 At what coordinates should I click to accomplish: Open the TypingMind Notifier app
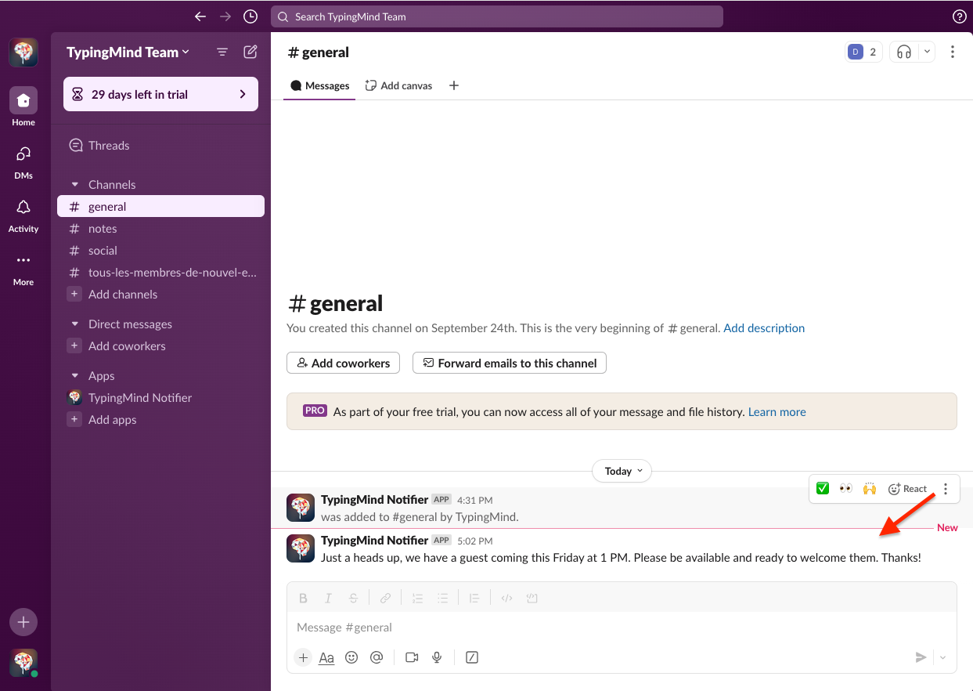[160, 398]
